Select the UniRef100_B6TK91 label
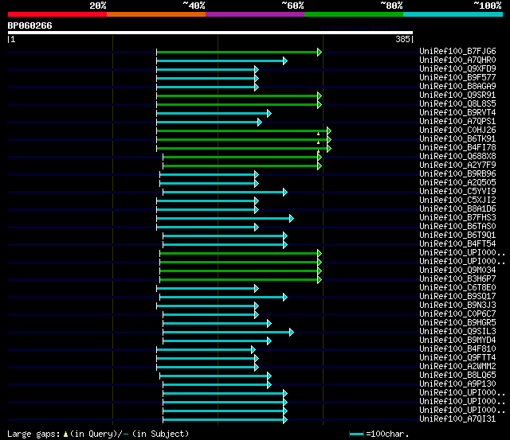 (457, 139)
